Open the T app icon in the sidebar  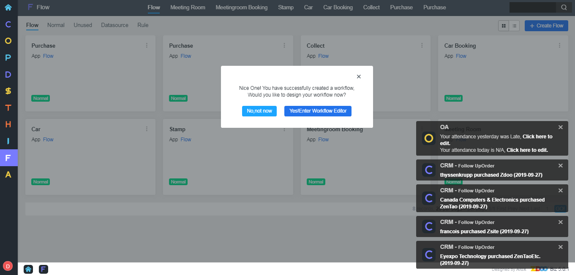8,108
